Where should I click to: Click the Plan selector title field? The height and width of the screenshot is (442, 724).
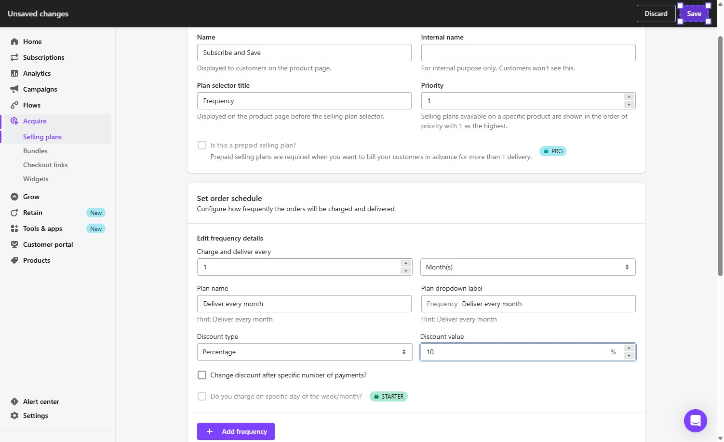click(304, 101)
